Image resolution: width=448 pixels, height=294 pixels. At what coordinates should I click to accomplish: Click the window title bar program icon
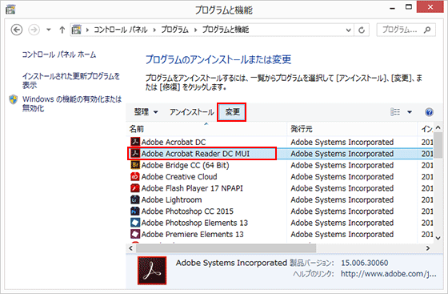click(x=10, y=10)
